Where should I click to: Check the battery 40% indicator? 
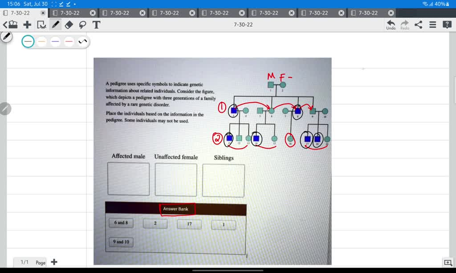tap(442, 4)
